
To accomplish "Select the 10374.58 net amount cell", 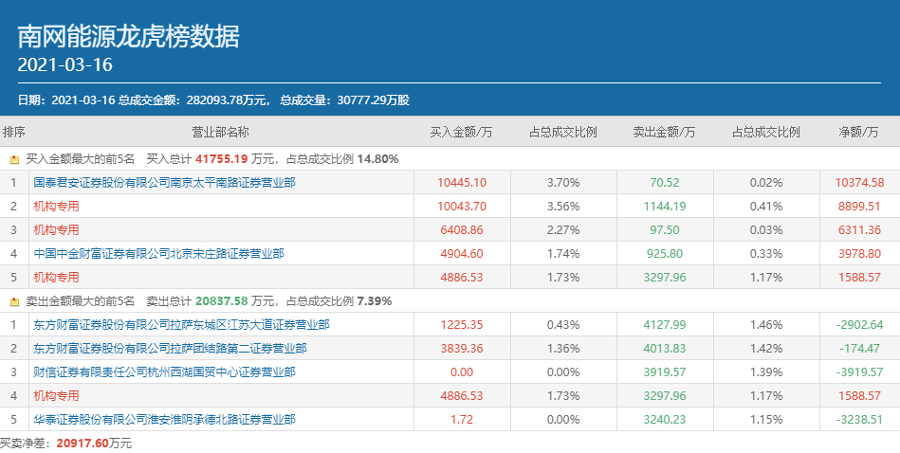I will 860,183.
